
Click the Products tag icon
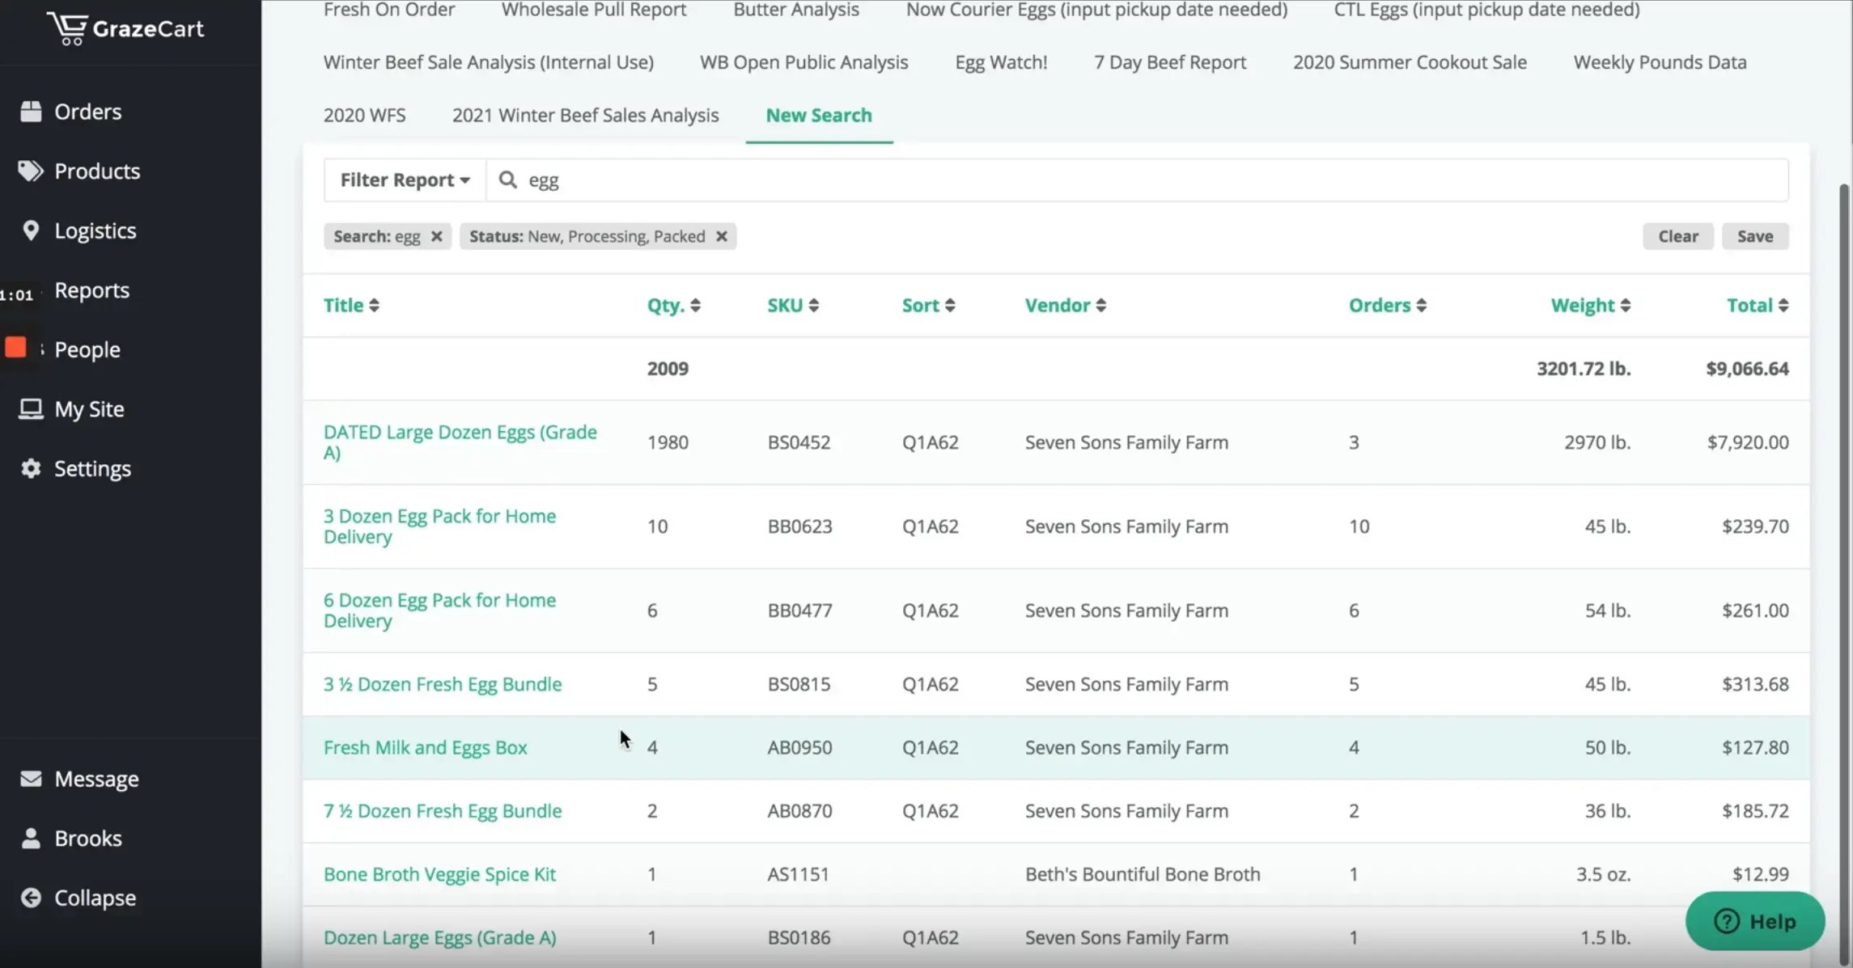[31, 171]
